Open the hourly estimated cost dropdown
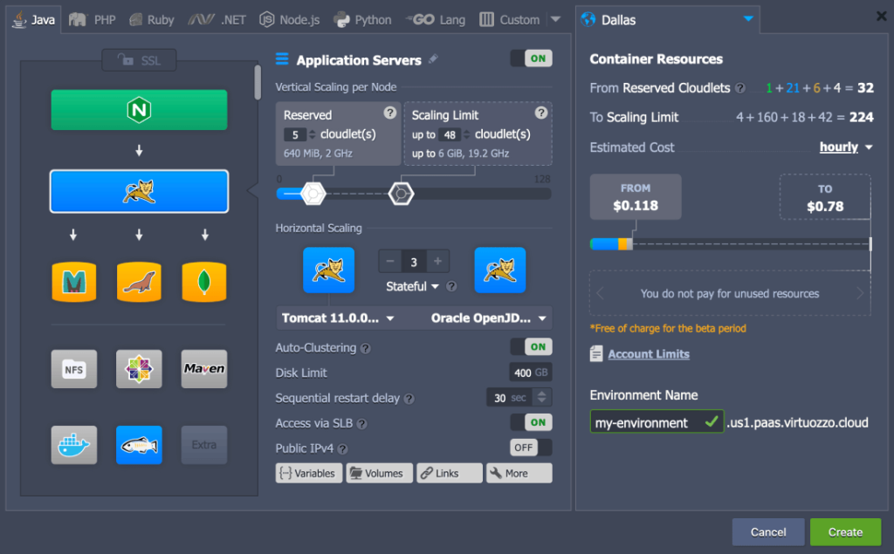Viewport: 894px width, 554px height. click(846, 147)
